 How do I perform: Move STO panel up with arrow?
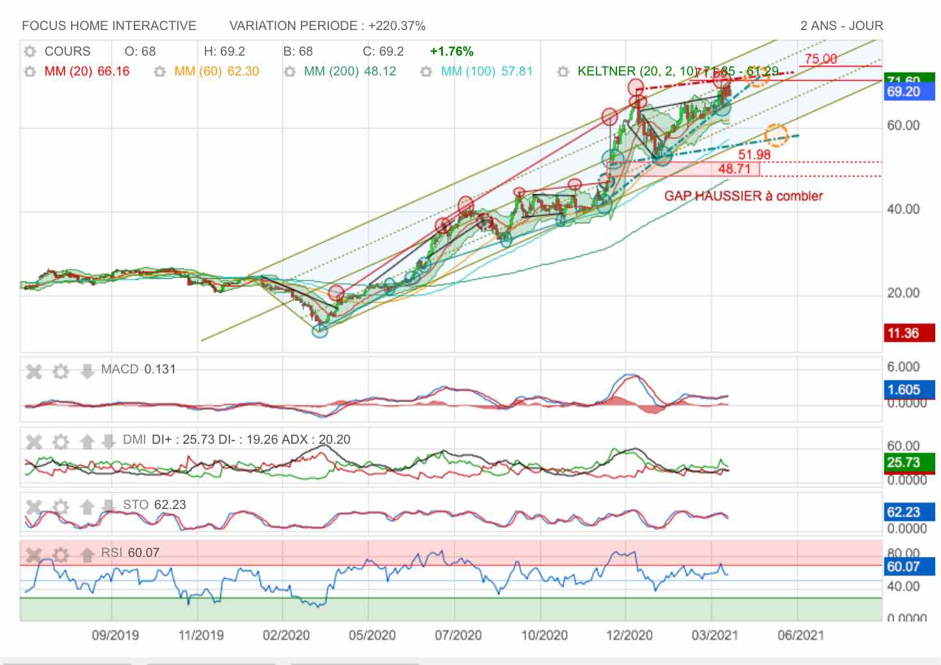click(87, 507)
